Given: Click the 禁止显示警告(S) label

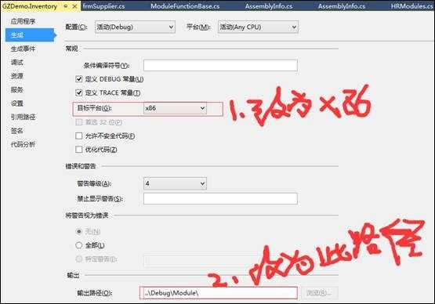Looking at the screenshot, I should pos(100,198).
